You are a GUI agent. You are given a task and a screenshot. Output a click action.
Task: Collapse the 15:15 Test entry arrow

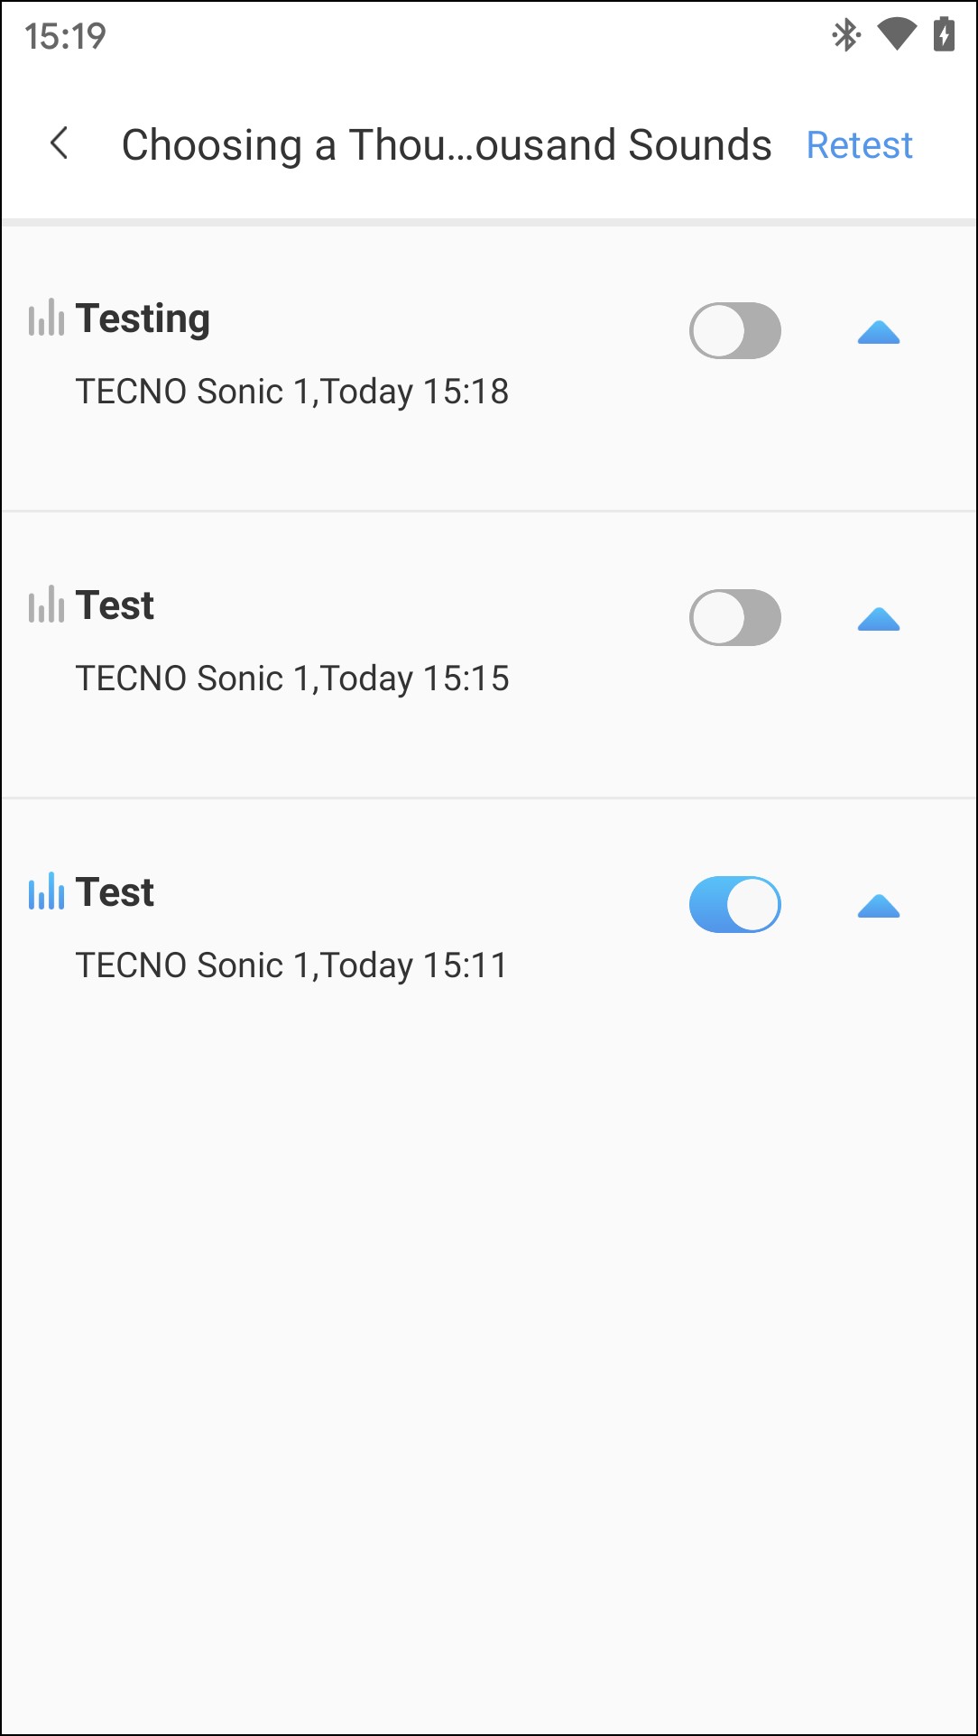pos(879,620)
